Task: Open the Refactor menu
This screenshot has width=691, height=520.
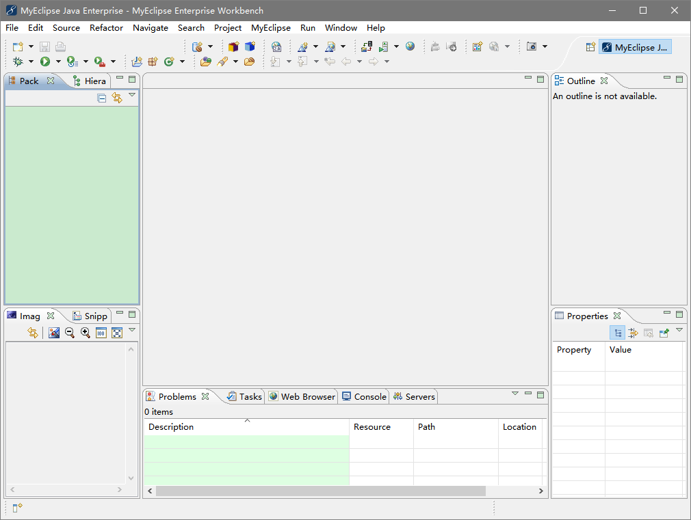Action: [106, 28]
